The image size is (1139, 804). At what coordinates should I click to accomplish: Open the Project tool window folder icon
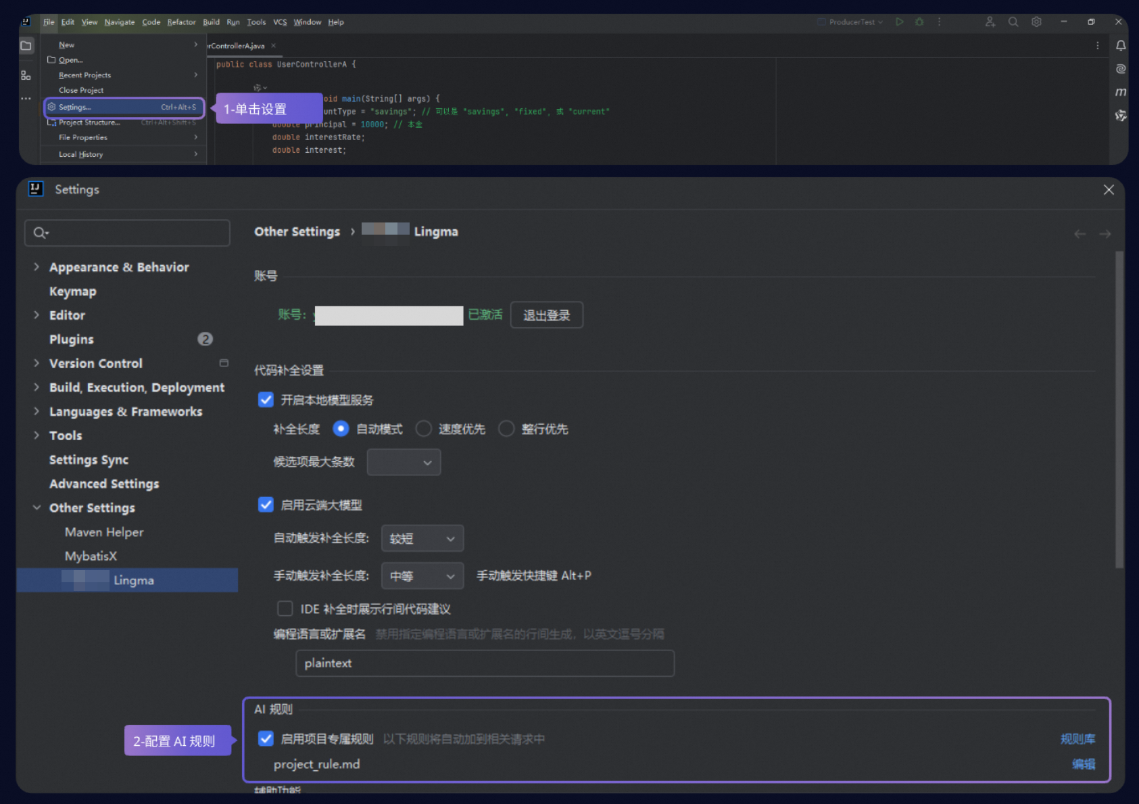(26, 46)
